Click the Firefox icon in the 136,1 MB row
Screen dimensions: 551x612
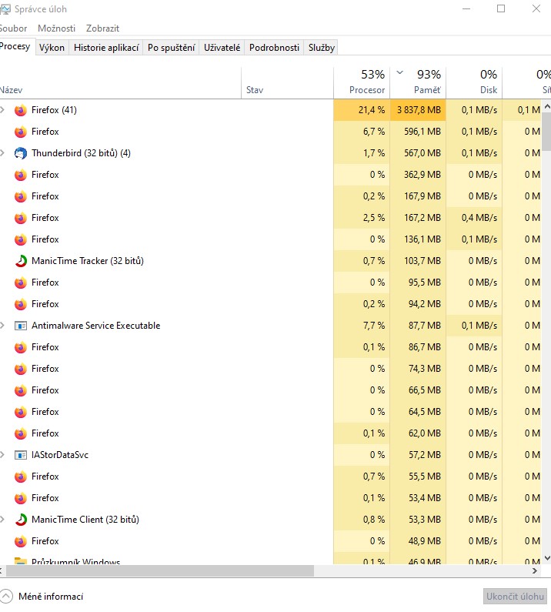(21, 239)
